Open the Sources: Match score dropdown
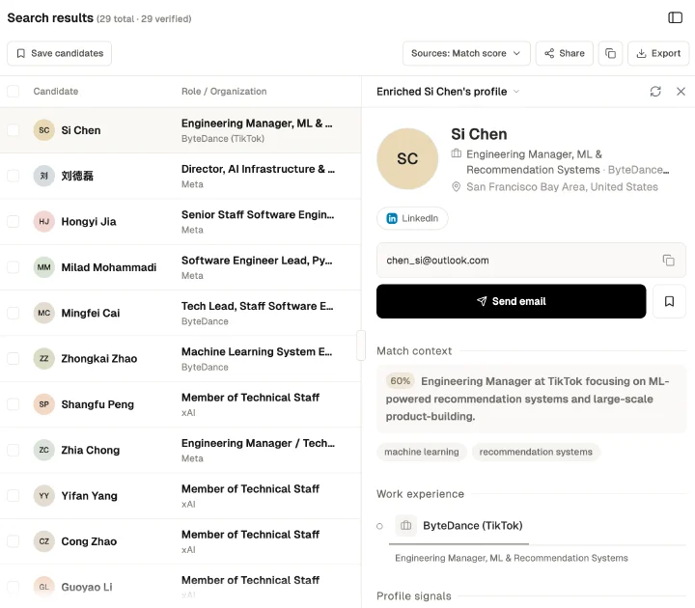 [466, 53]
